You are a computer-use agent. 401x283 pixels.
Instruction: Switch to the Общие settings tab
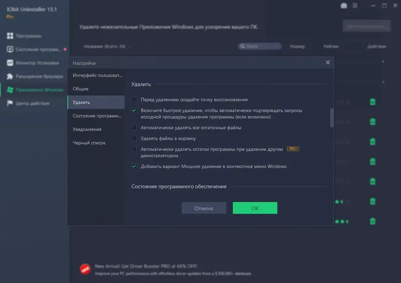[x=96, y=89]
